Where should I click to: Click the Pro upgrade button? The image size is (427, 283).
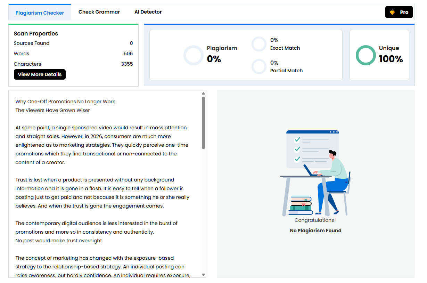pyautogui.click(x=399, y=12)
